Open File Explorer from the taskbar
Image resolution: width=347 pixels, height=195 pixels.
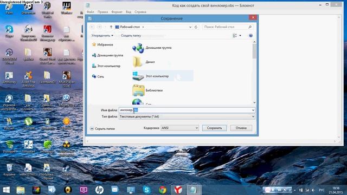click(x=21, y=190)
